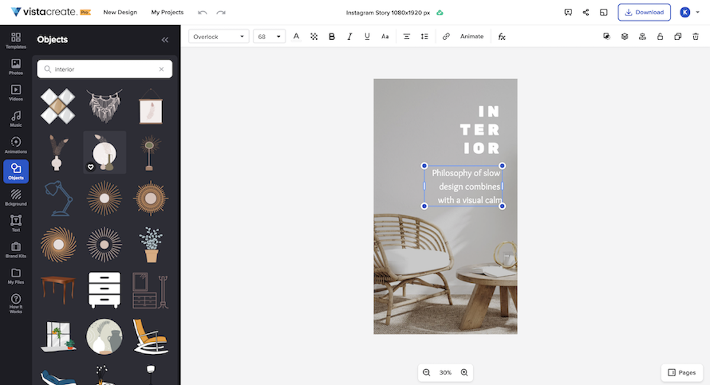Delete the selected text with trash icon

coord(695,36)
